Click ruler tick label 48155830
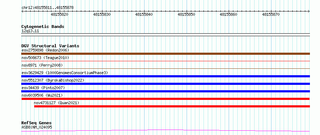 [102, 14]
